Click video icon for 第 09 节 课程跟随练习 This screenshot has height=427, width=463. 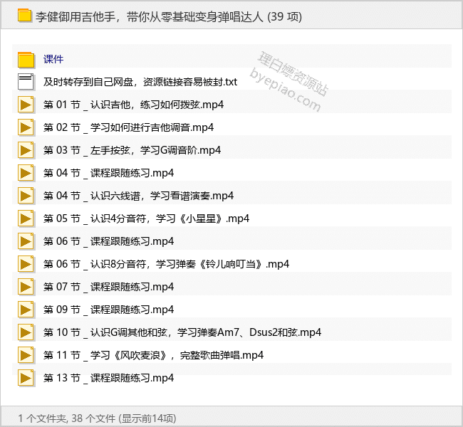click(26, 310)
